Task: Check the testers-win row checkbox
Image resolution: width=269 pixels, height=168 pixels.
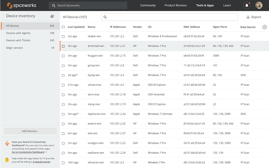Action: pyautogui.click(x=63, y=124)
